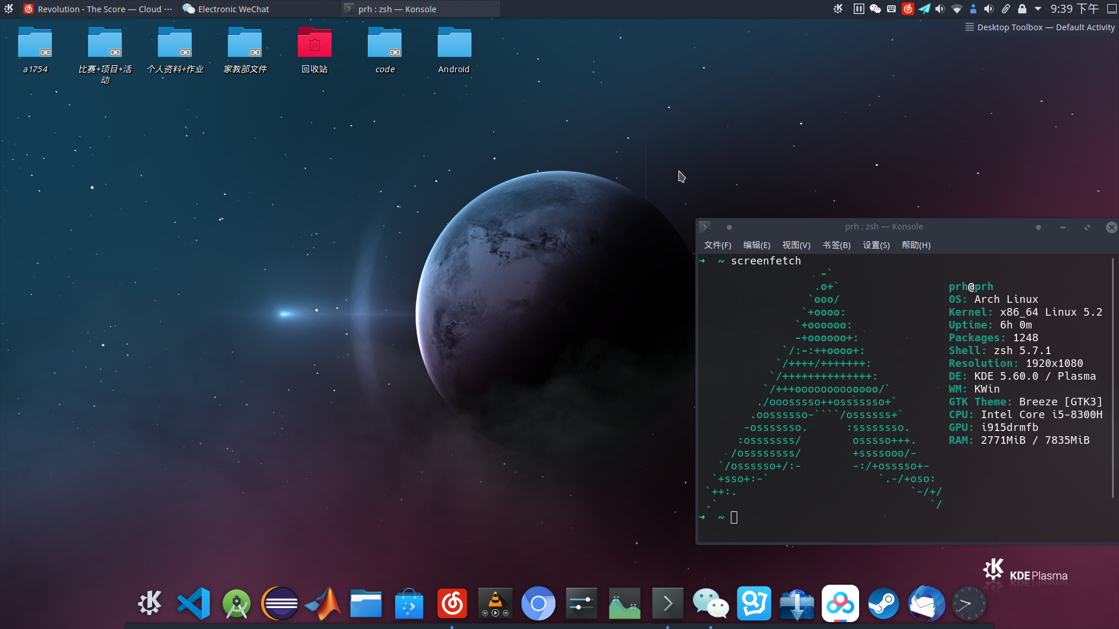This screenshot has width=1119, height=629.
Task: Start Eclipse IDE from the dock
Action: click(x=279, y=603)
